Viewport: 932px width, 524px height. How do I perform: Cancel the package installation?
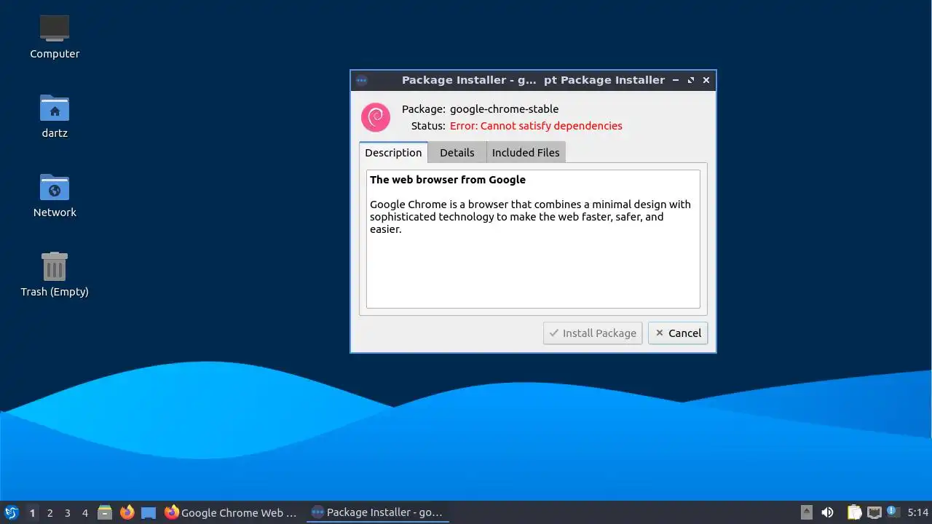pos(678,333)
